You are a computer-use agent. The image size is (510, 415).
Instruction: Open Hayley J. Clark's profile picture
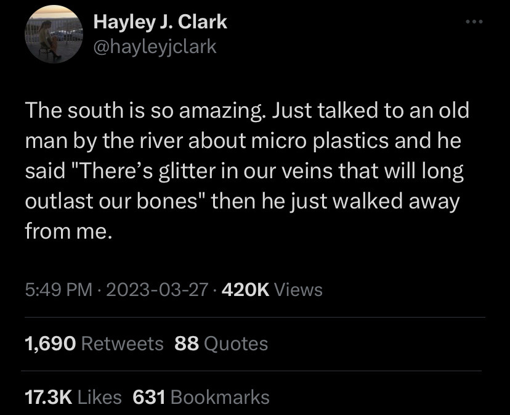(54, 34)
